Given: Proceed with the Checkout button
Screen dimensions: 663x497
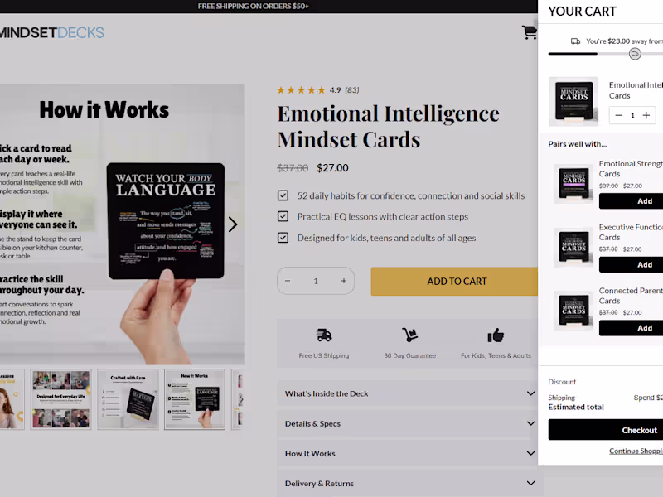Looking at the screenshot, I should (606, 430).
